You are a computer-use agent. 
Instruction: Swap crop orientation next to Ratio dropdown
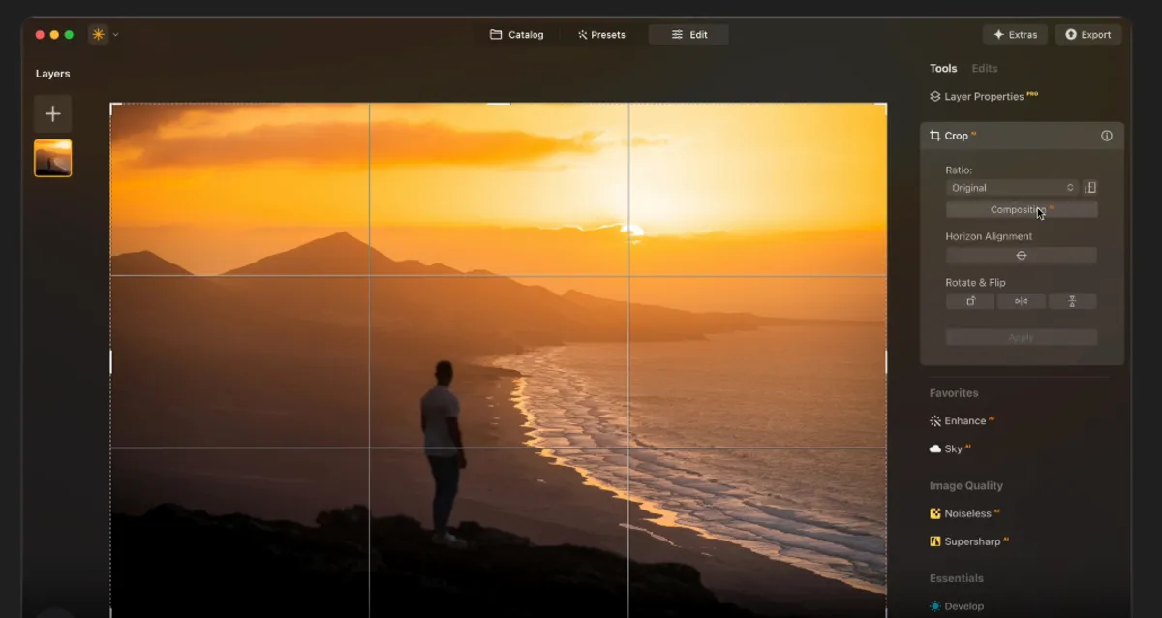[x=1090, y=188]
